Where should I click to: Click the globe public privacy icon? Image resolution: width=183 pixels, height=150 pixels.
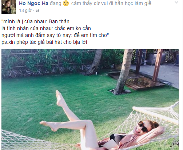(37, 11)
